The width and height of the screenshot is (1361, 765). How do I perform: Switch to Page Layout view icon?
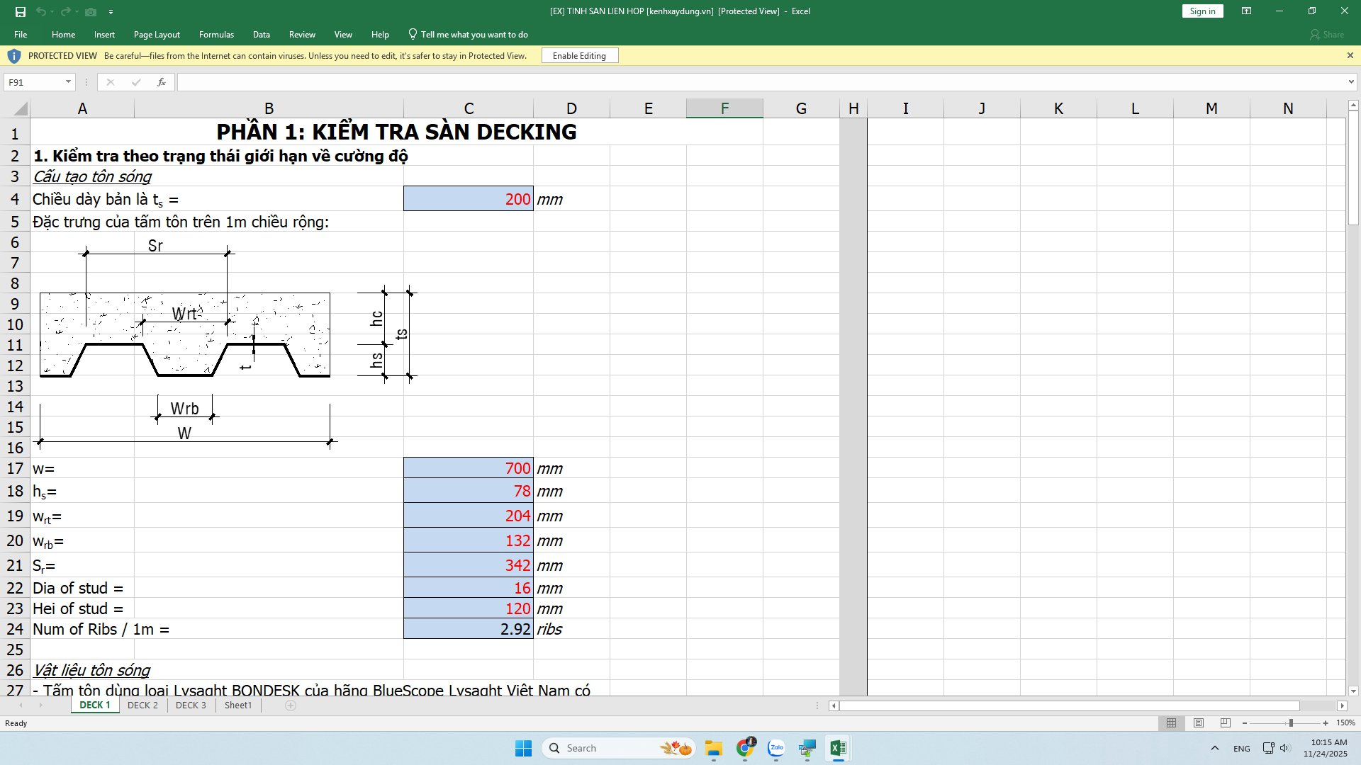tap(1199, 723)
